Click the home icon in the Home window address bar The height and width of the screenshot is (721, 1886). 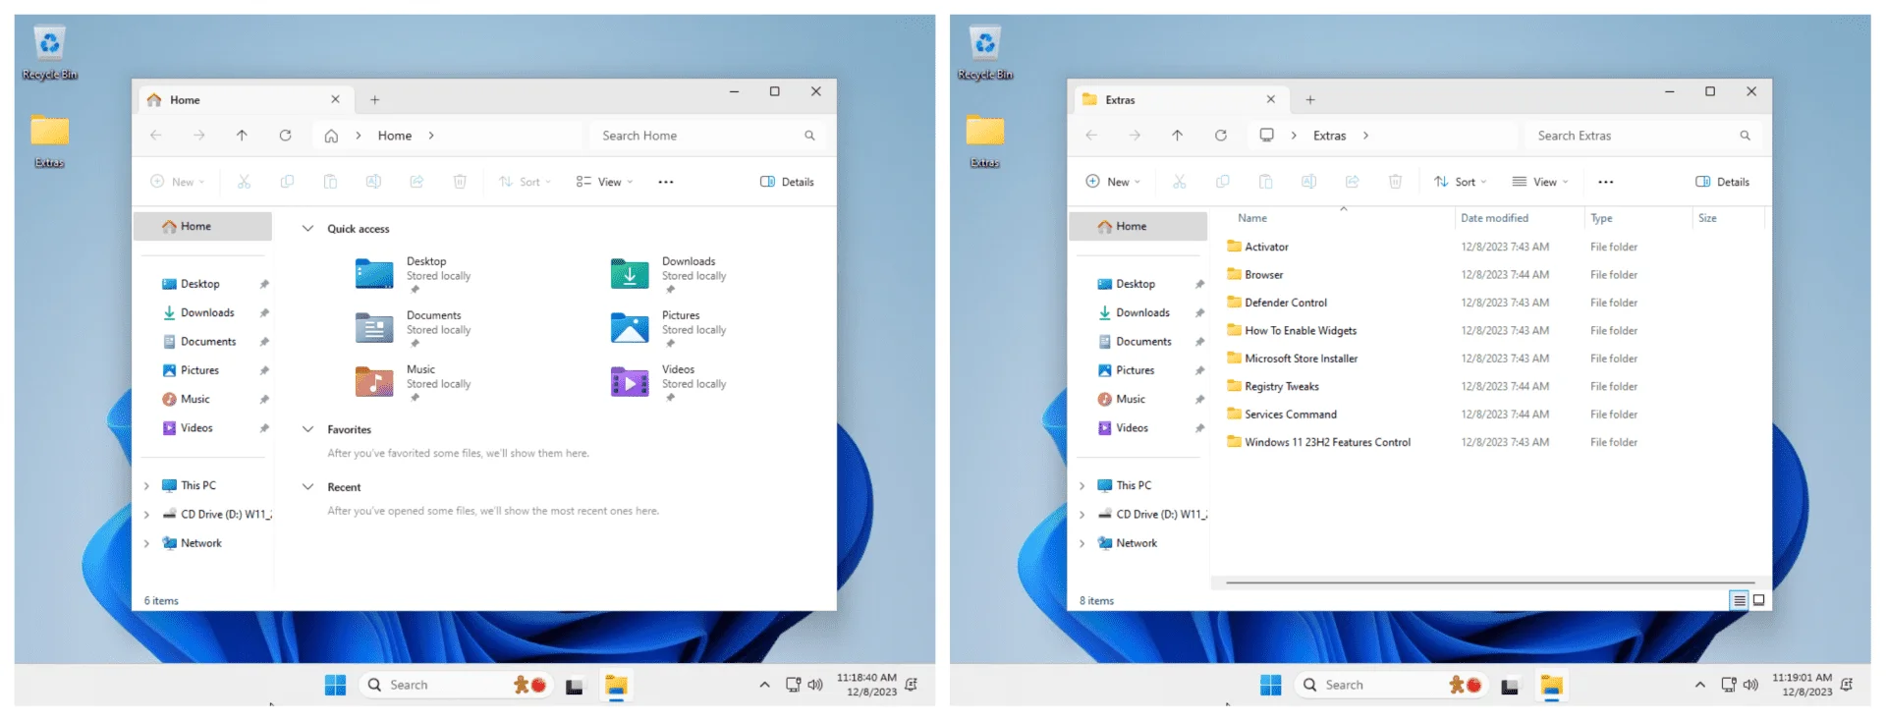pos(331,136)
